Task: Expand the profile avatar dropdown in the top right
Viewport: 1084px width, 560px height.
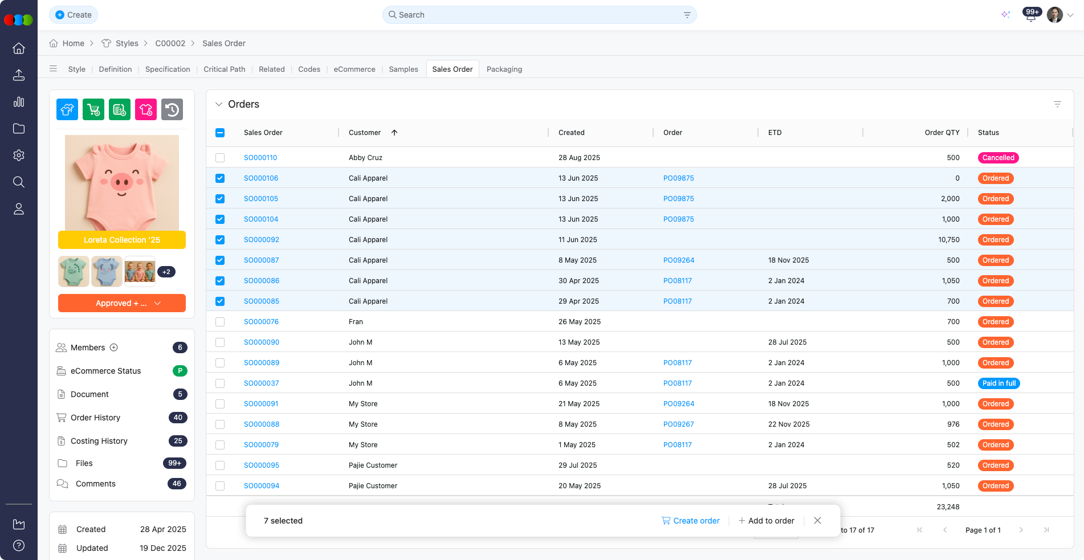Action: [1071, 15]
